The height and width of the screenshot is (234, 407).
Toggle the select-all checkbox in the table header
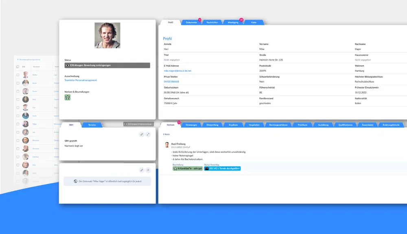(18, 66)
